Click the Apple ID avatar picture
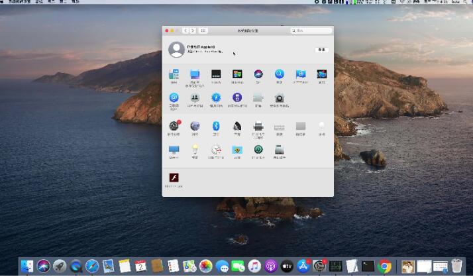This screenshot has width=473, height=277. coord(176,50)
